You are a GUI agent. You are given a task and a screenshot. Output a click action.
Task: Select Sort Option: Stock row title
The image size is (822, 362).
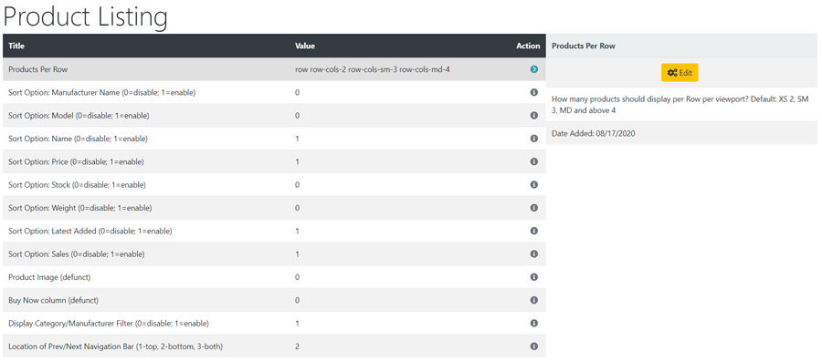[77, 185]
